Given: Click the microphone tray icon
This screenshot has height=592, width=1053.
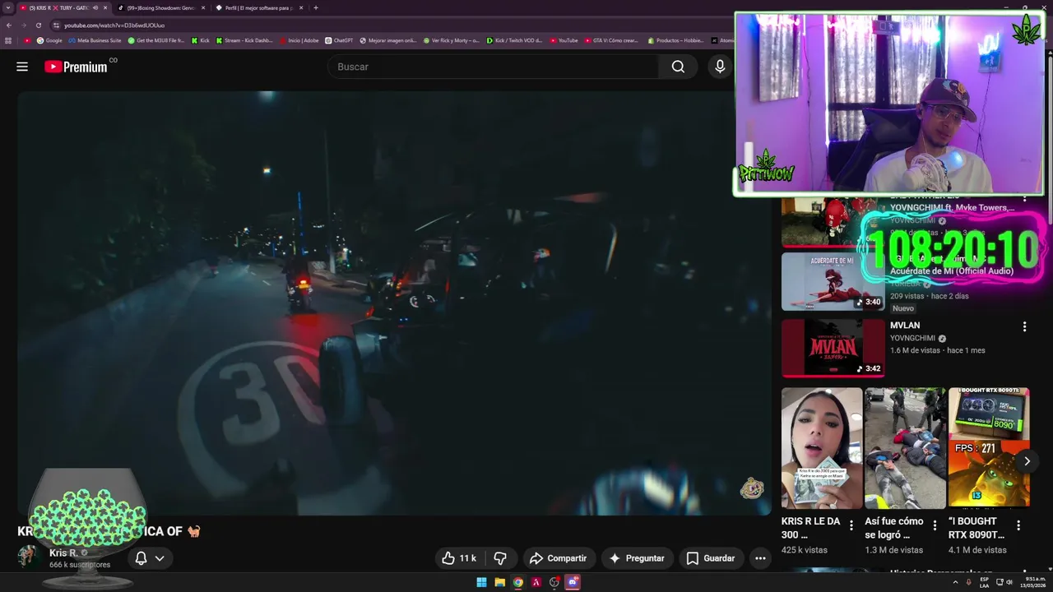Looking at the screenshot, I should coord(968,582).
